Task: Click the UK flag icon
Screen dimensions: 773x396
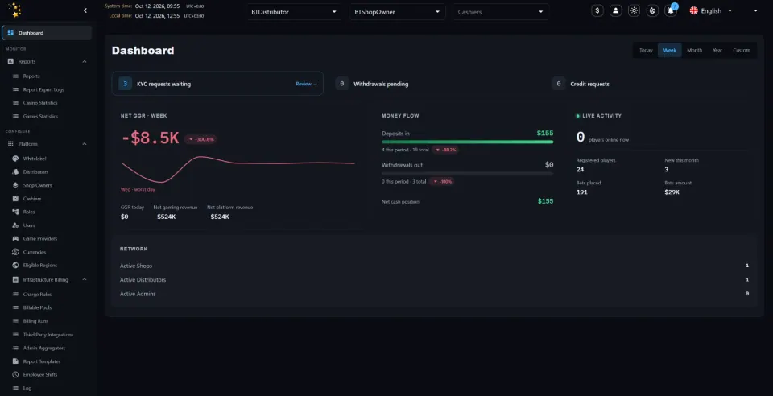Action: tap(693, 10)
